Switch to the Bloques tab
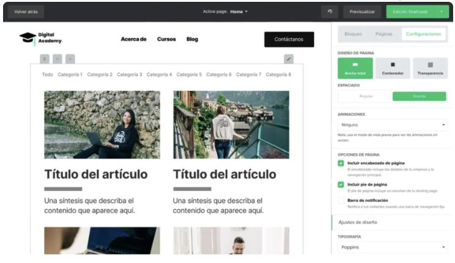 tap(353, 34)
